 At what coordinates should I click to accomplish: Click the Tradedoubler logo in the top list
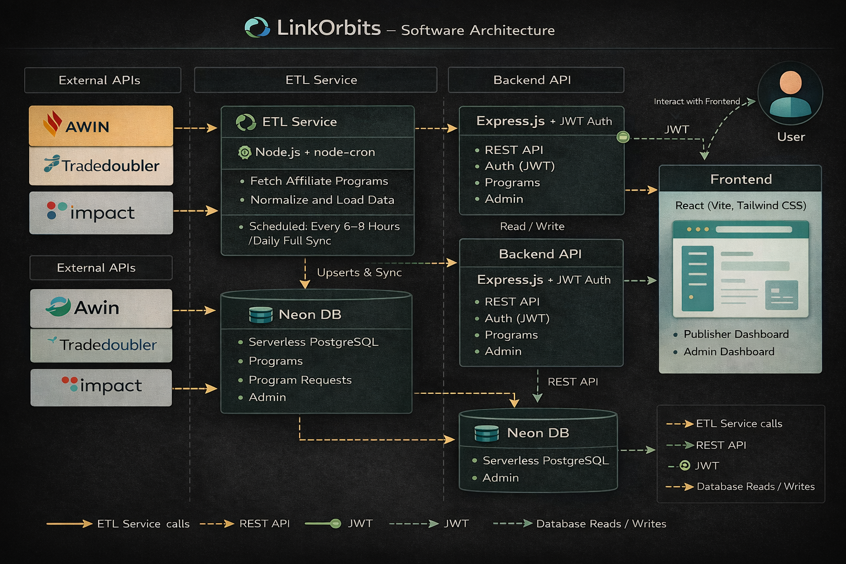(101, 165)
